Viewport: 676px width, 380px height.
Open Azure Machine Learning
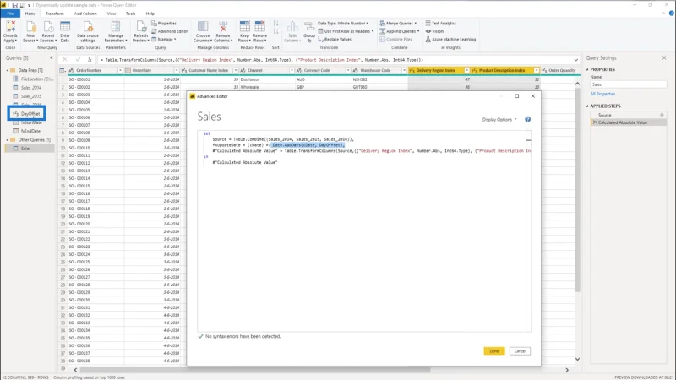point(450,39)
